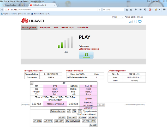
Task: Open the downloads arrow icon
Action: [x=136, y=10]
